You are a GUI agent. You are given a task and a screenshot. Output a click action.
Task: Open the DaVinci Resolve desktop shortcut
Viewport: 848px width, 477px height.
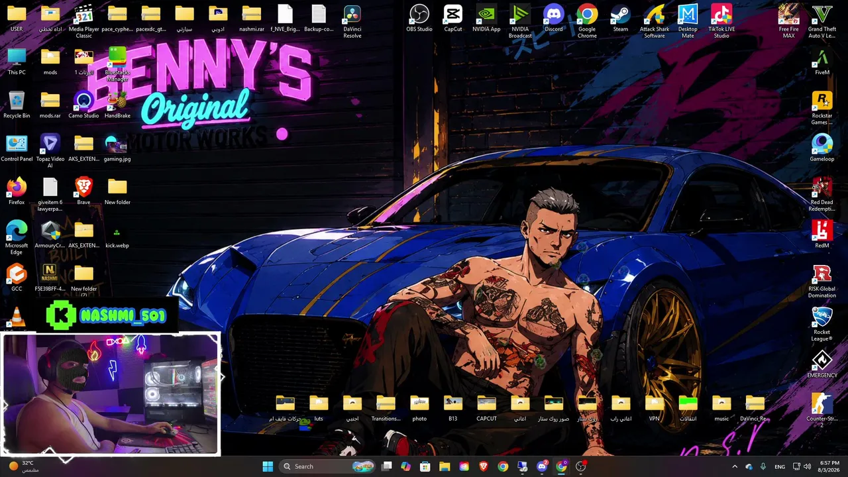click(x=352, y=22)
